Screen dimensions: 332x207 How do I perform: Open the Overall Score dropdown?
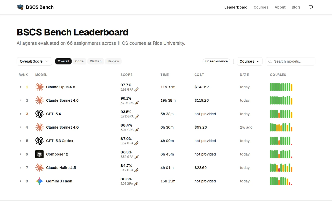coord(34,61)
